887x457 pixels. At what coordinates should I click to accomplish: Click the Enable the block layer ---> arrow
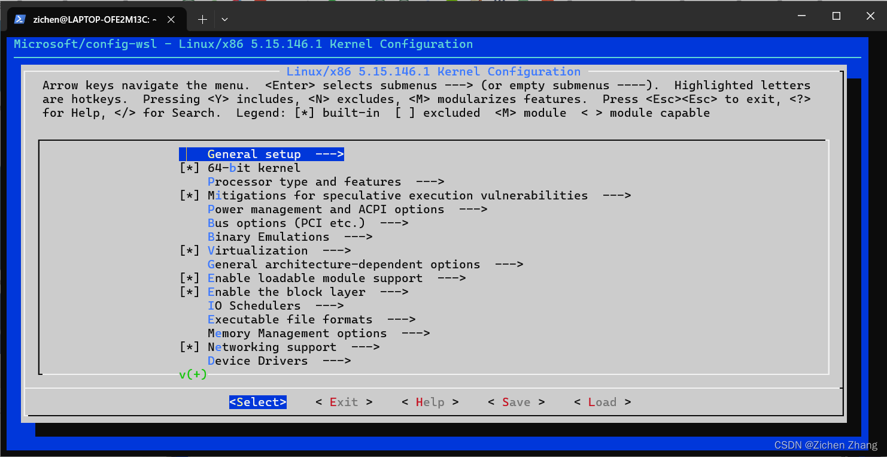394,292
